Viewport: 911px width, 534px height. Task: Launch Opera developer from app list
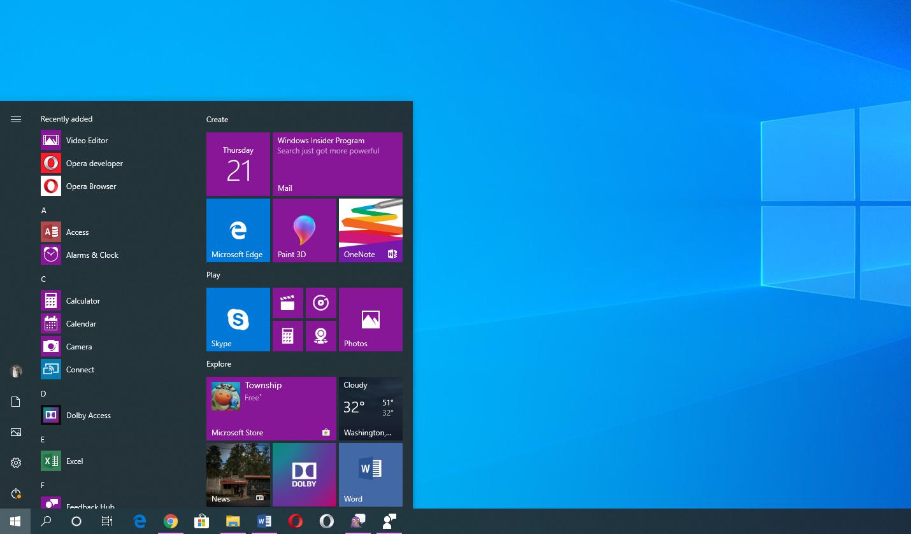94,163
